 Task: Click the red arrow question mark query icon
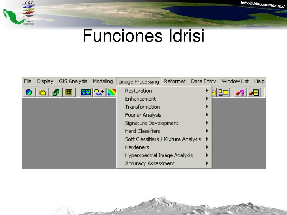240,92
